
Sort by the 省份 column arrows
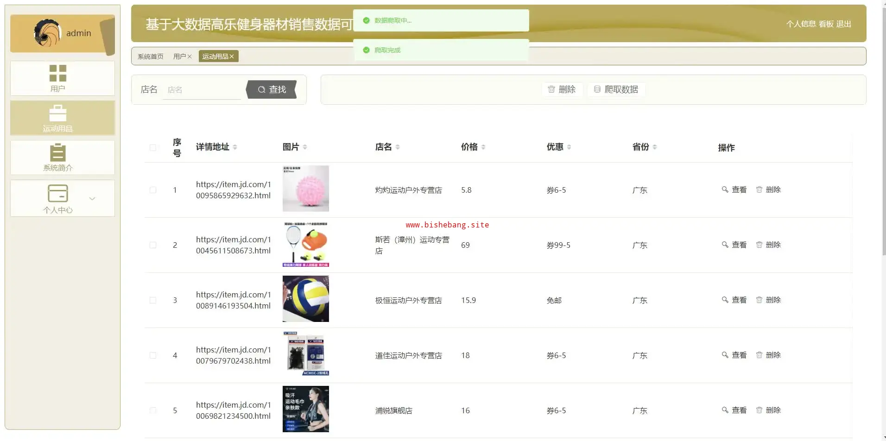click(x=655, y=147)
